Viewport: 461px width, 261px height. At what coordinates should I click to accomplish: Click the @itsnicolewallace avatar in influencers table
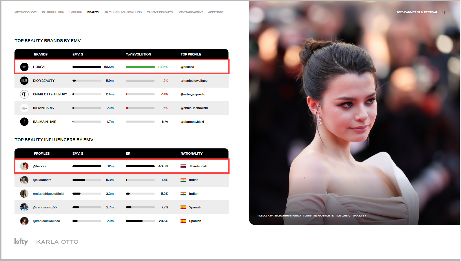click(24, 221)
